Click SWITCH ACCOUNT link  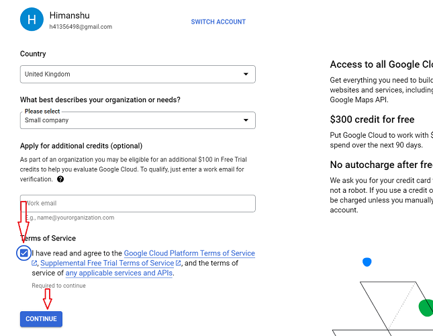click(x=218, y=22)
